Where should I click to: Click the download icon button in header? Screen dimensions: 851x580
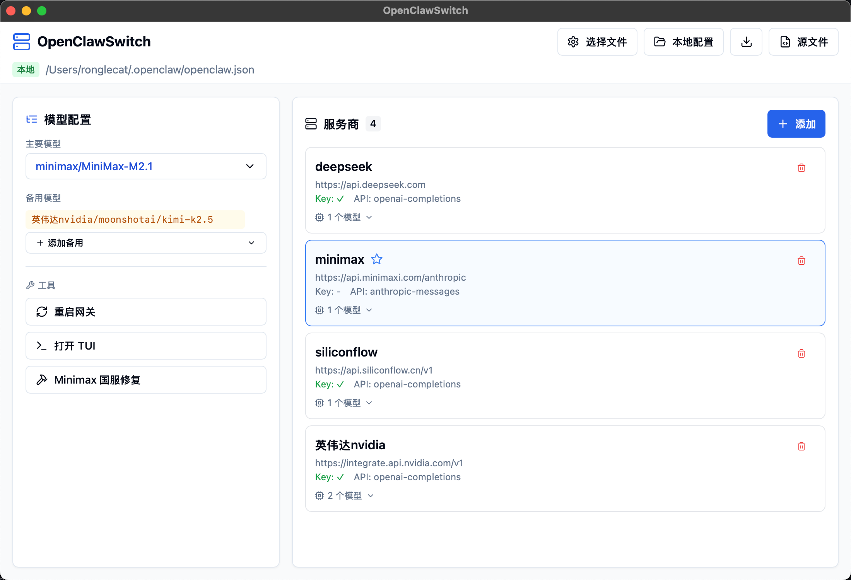click(746, 42)
